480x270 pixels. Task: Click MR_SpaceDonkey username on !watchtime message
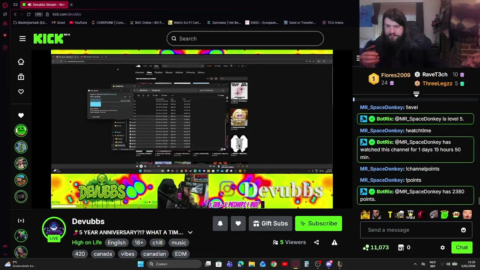[381, 130]
